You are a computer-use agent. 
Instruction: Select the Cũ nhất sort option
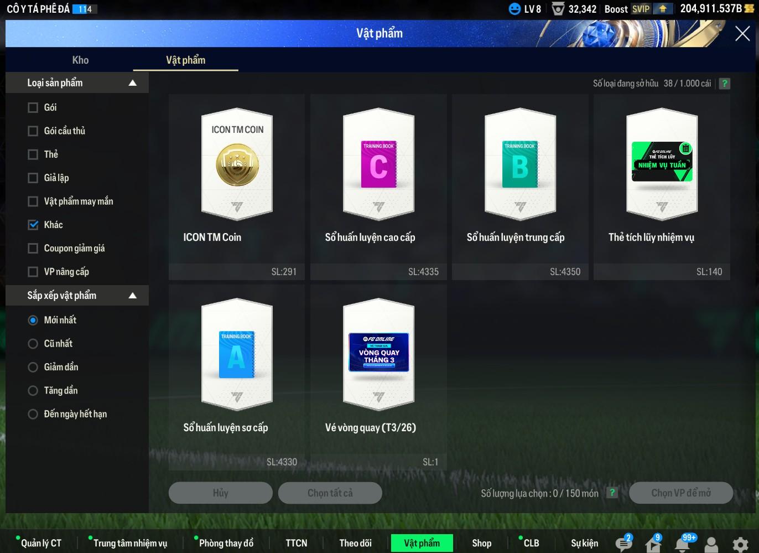[x=33, y=344]
